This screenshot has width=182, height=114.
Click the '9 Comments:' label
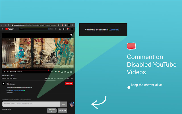[x=7, y=109]
